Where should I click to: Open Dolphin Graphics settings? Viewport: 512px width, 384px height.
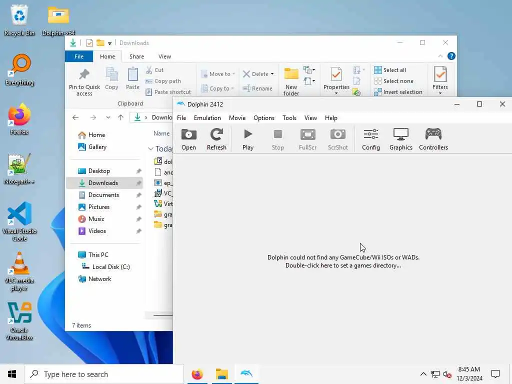[400, 139]
